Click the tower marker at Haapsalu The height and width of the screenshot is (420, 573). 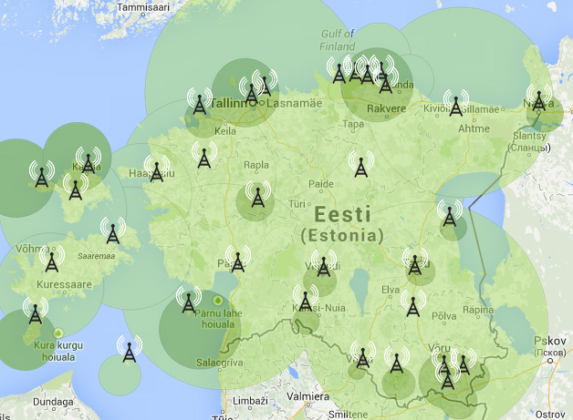[x=157, y=169]
